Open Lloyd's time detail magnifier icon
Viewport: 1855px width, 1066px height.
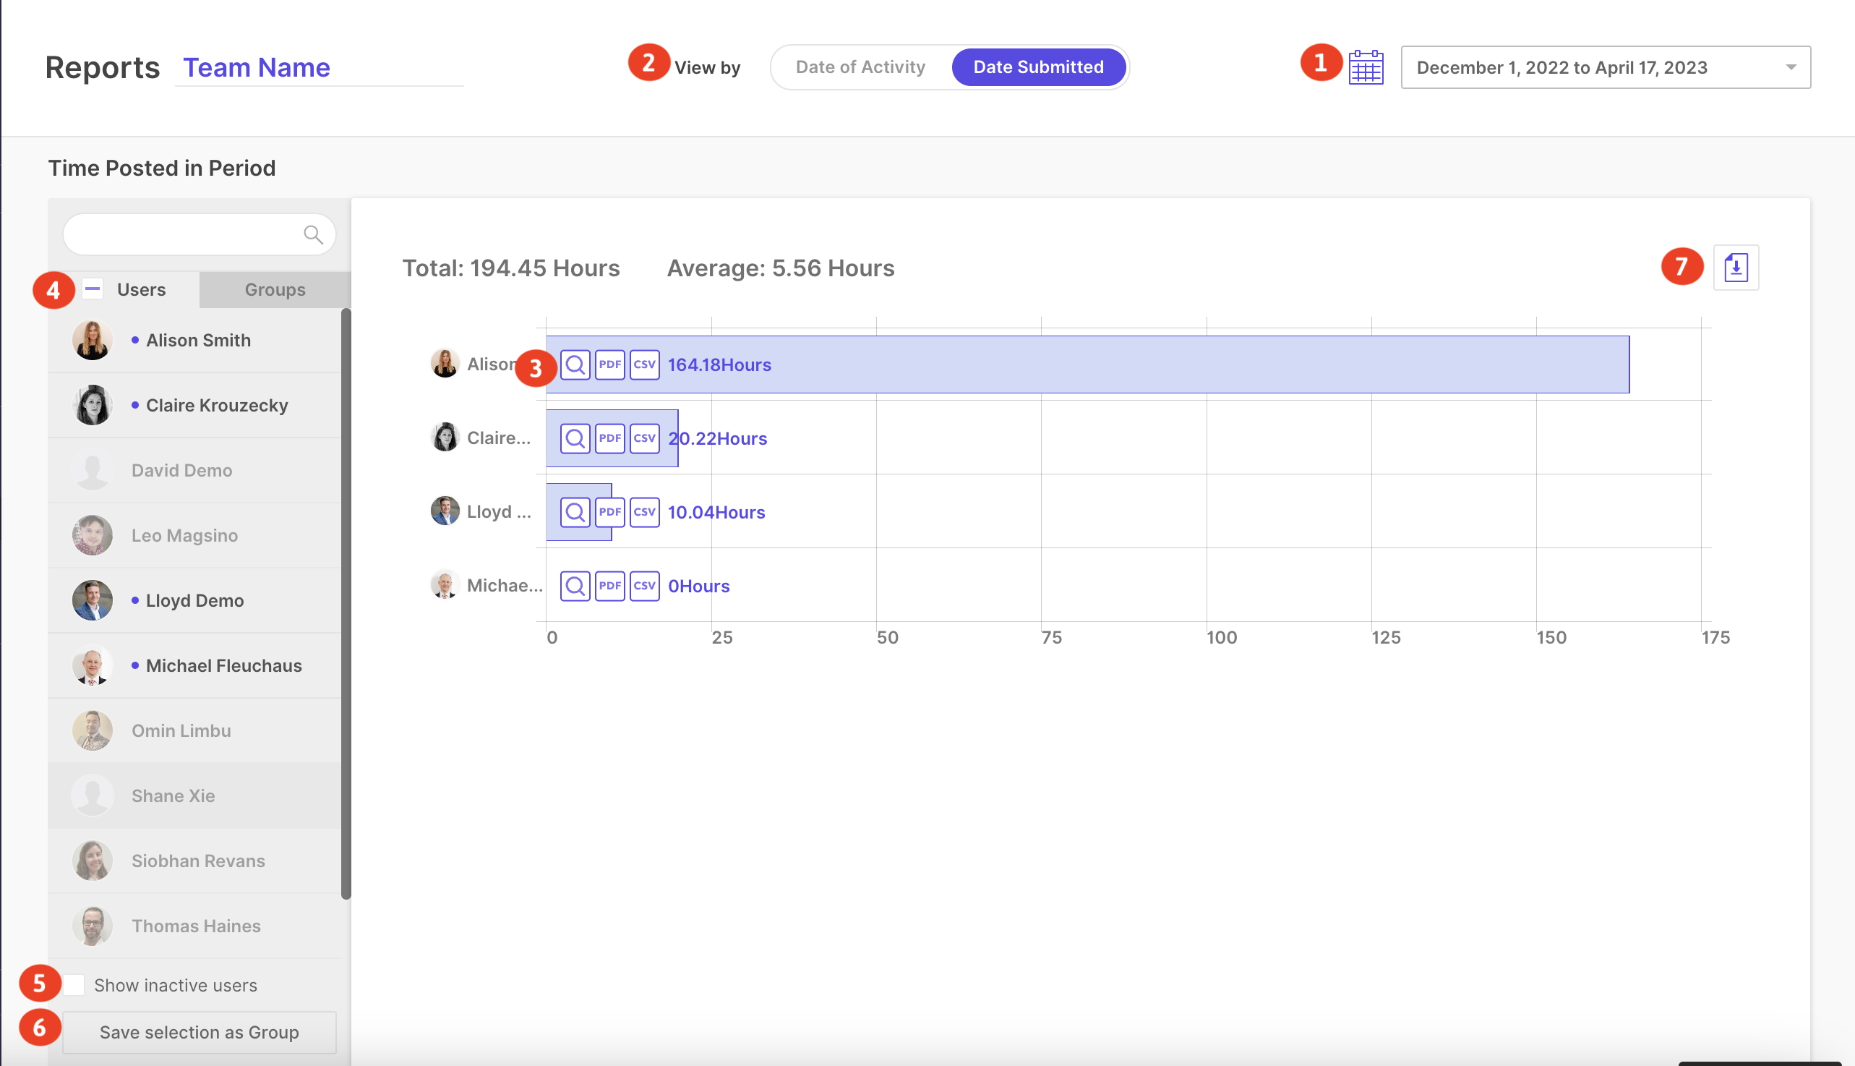[x=575, y=513]
